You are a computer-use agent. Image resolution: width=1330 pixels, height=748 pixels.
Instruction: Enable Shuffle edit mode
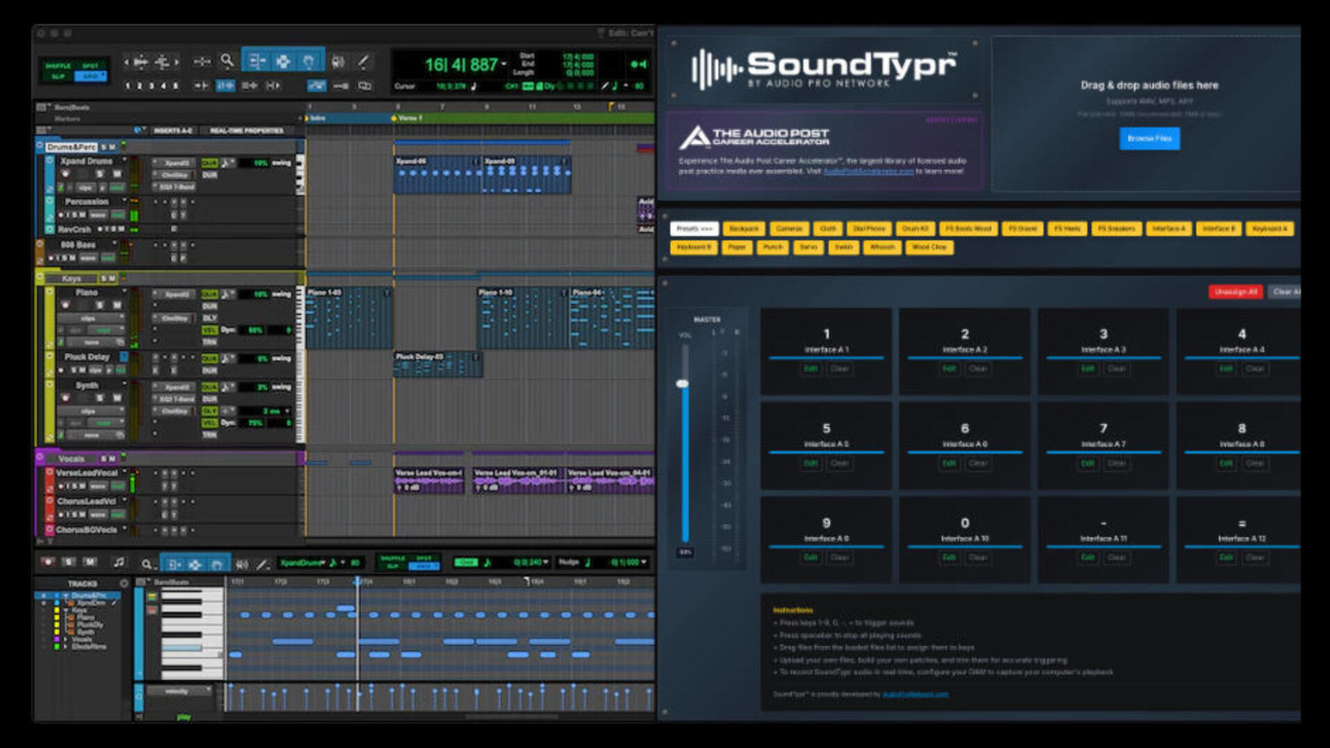[58, 66]
